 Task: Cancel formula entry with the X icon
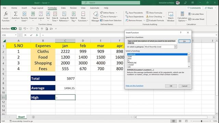pyautogui.click(x=25, y=35)
